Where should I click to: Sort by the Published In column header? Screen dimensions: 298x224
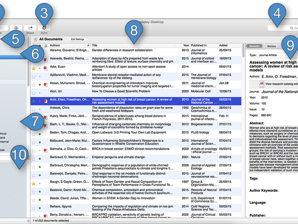(204, 45)
